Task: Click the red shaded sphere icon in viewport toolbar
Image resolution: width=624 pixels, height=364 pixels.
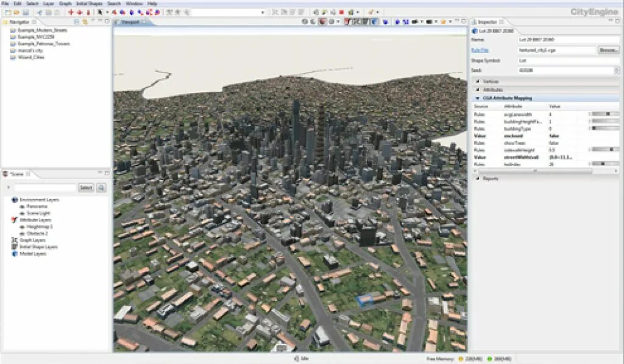Action: tap(322, 22)
